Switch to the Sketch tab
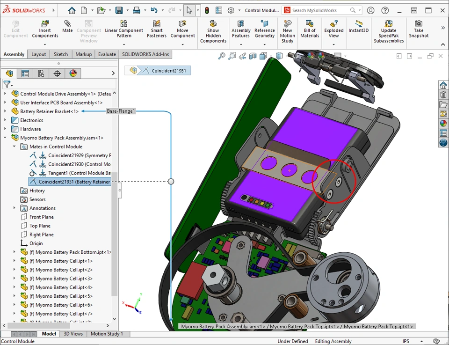 point(61,54)
